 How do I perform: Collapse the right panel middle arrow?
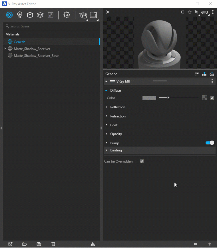click(x=101, y=128)
